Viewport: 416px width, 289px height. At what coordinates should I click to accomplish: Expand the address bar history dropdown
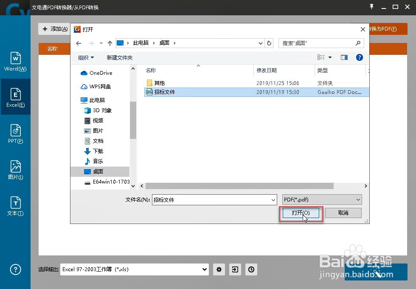pos(261,43)
